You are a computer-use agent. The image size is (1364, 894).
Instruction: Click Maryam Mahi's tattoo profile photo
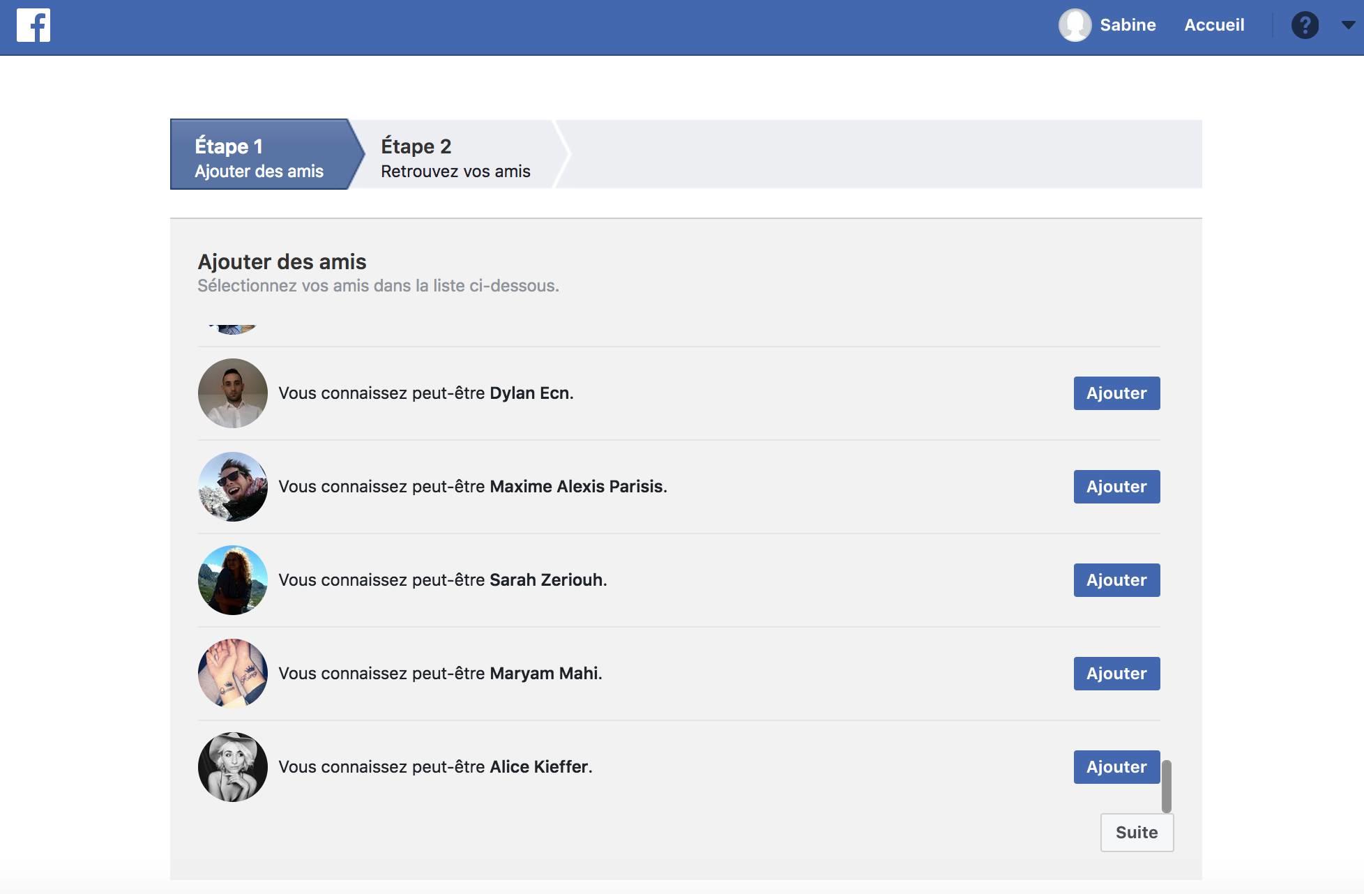click(x=233, y=674)
